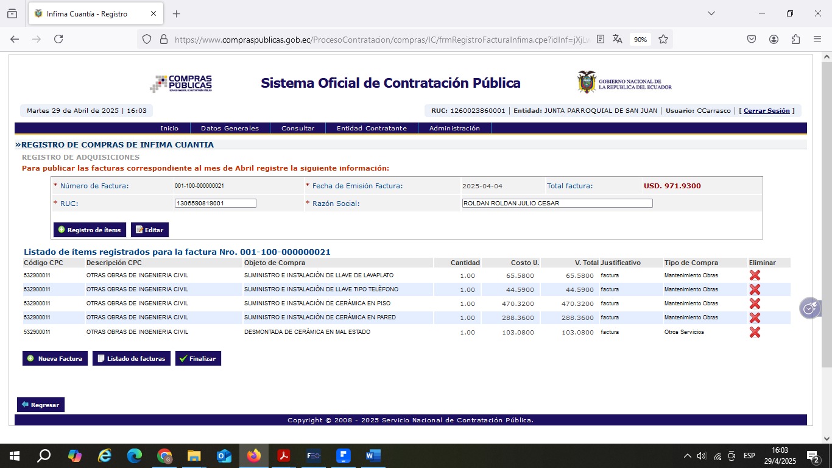
Task: Open the Administración menu
Action: click(454, 129)
